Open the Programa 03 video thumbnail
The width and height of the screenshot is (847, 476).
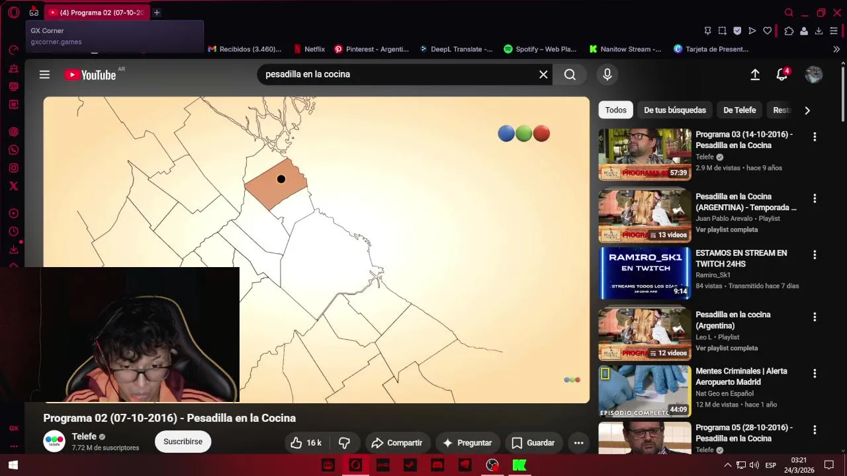pos(645,154)
